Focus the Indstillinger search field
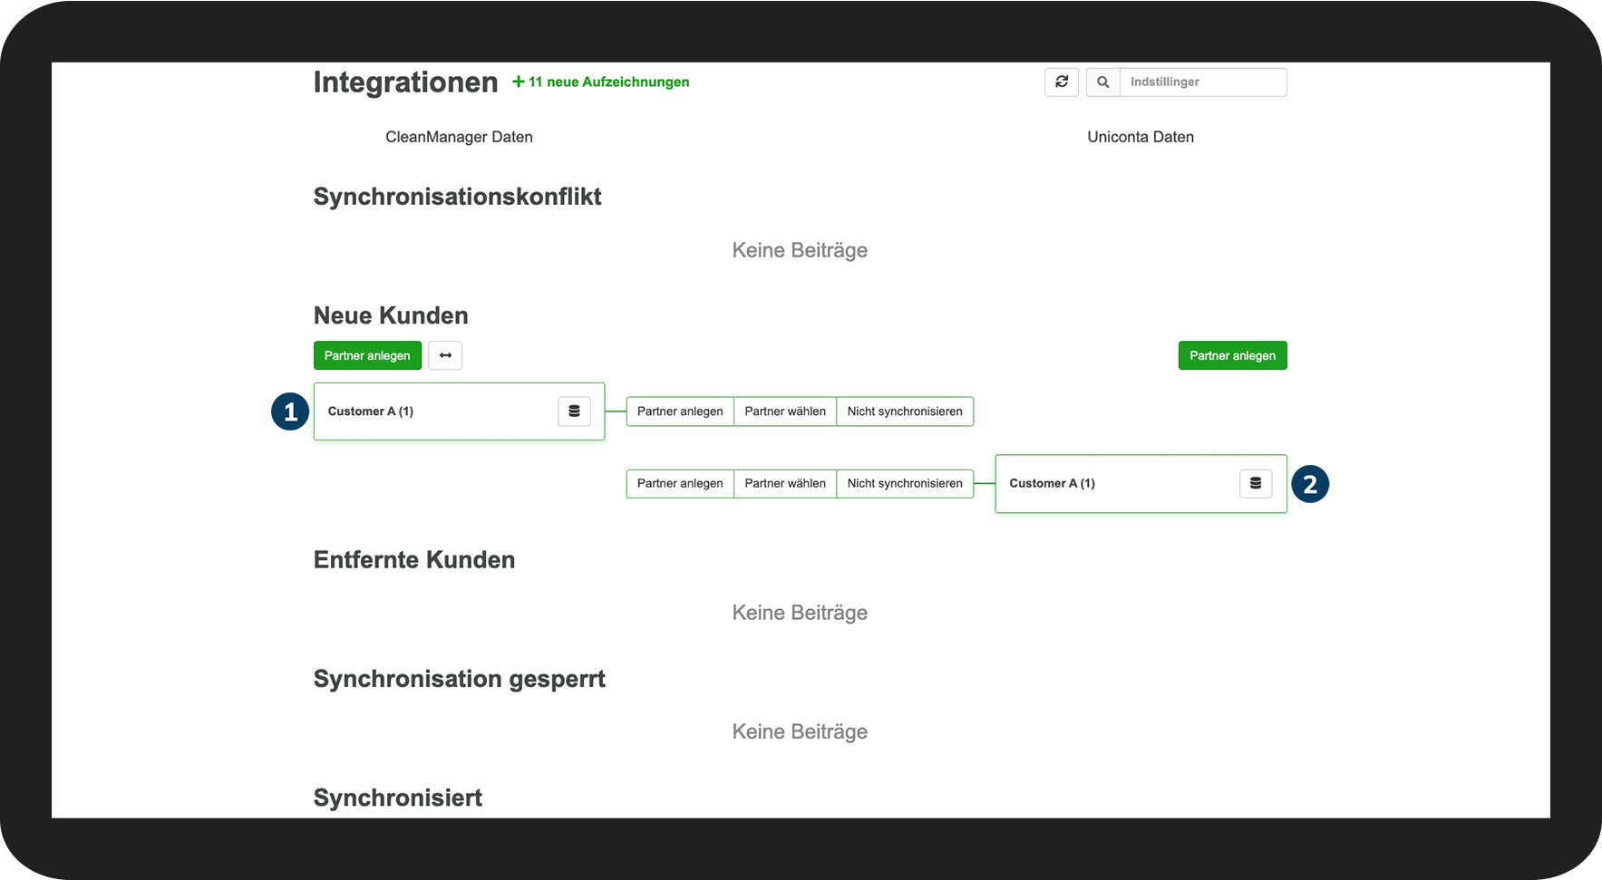Screen dimensions: 1602x880 [x=1203, y=82]
